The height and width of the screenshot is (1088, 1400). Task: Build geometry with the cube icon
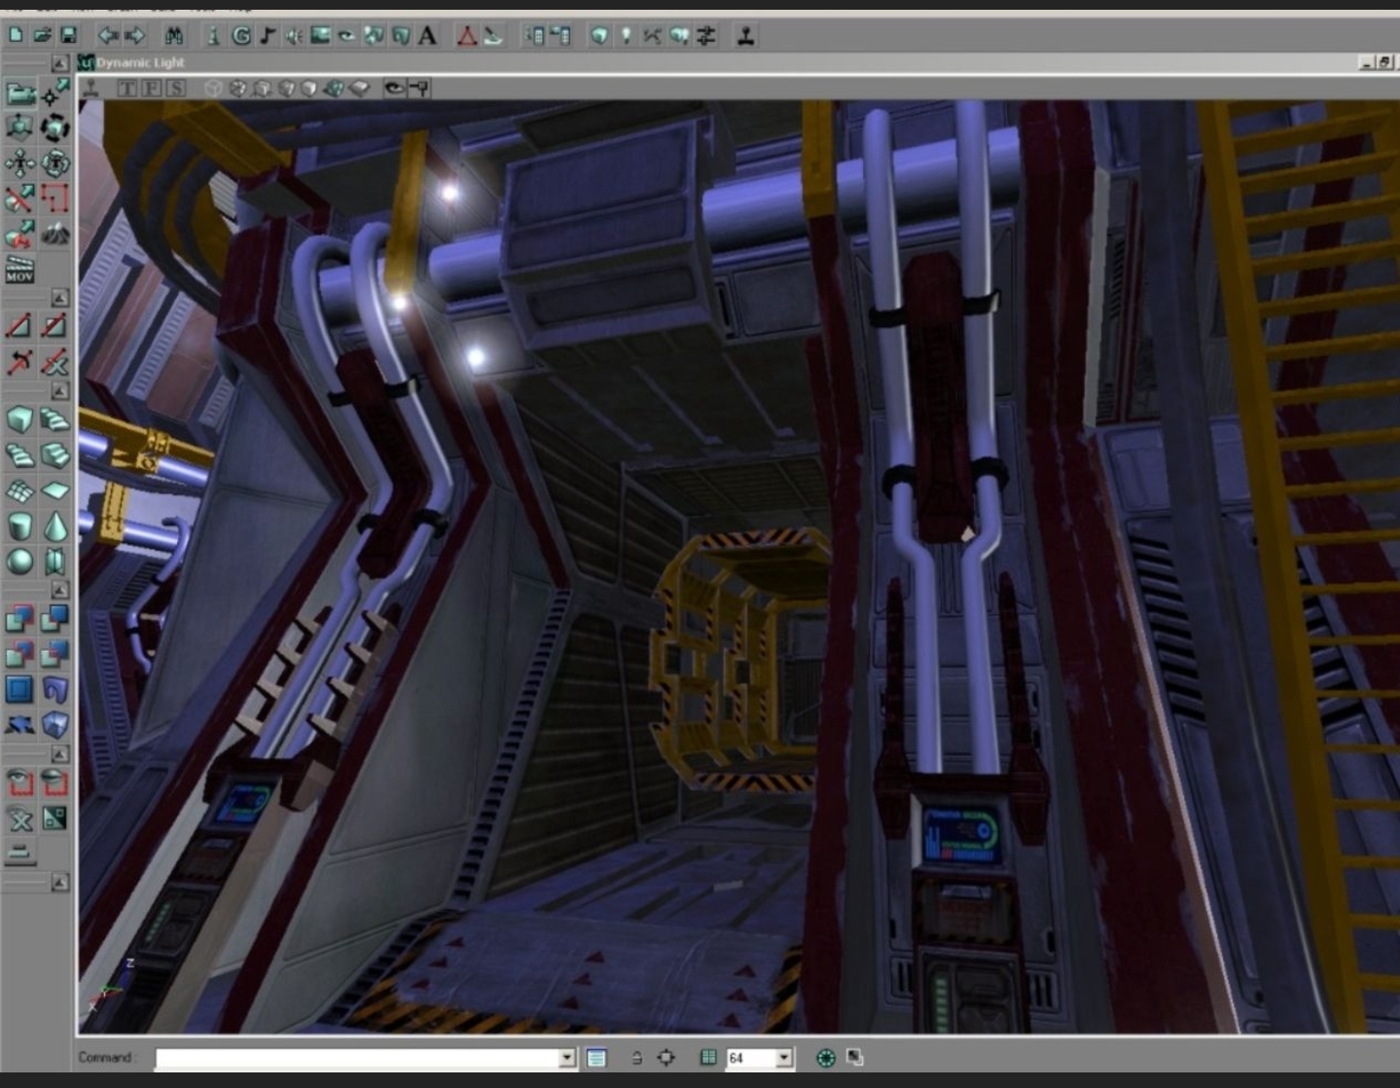(x=599, y=36)
